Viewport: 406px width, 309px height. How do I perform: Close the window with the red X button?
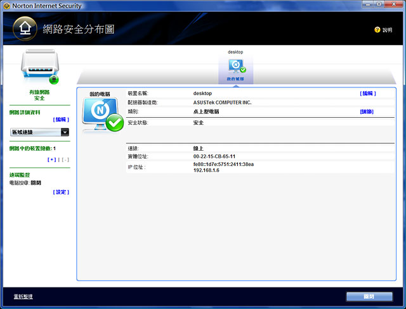pyautogui.click(x=393, y=4)
